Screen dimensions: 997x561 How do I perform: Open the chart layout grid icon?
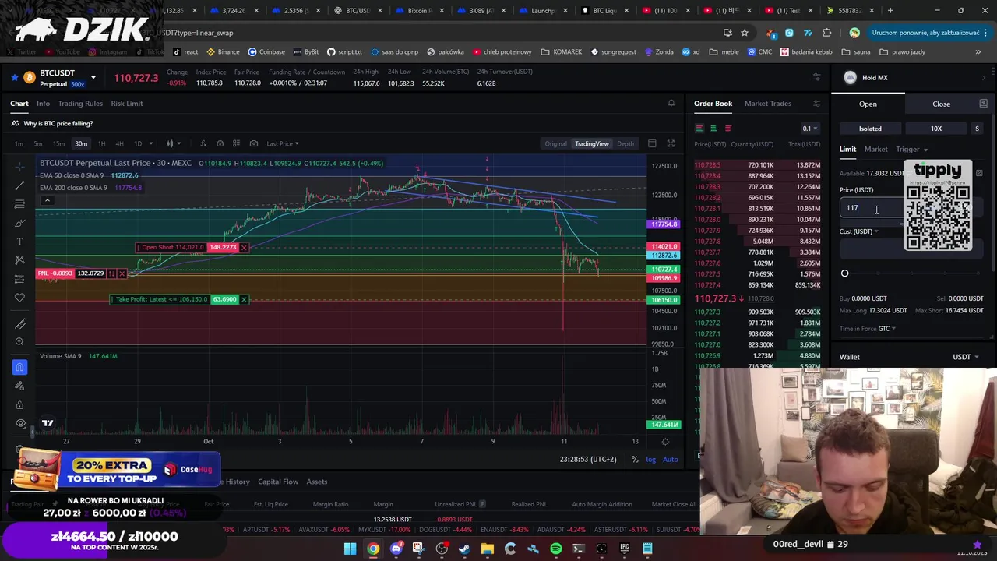tap(237, 143)
